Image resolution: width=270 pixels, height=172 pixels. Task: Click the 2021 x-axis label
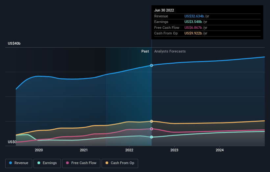click(84, 150)
